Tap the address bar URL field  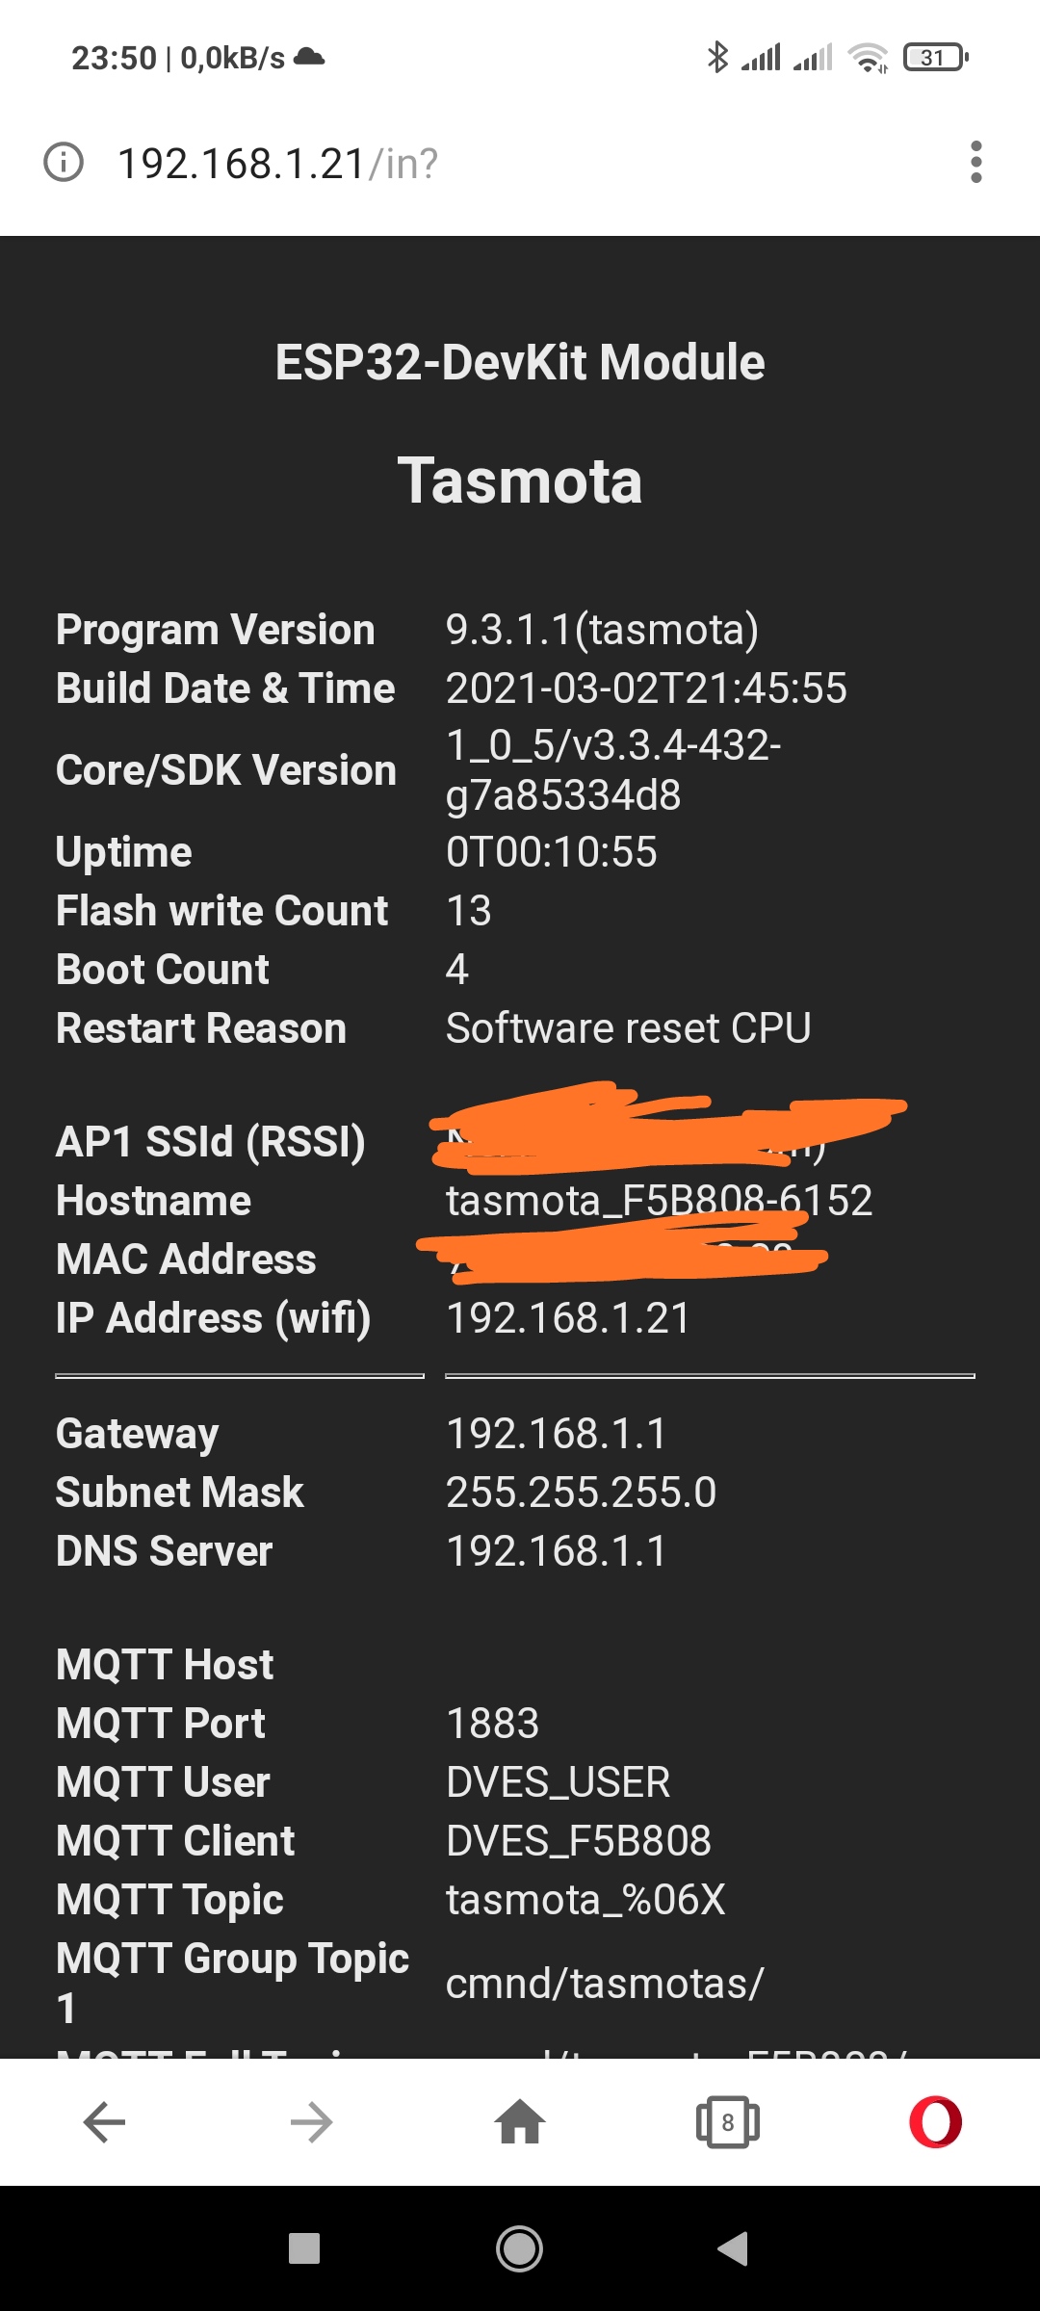[x=277, y=162]
